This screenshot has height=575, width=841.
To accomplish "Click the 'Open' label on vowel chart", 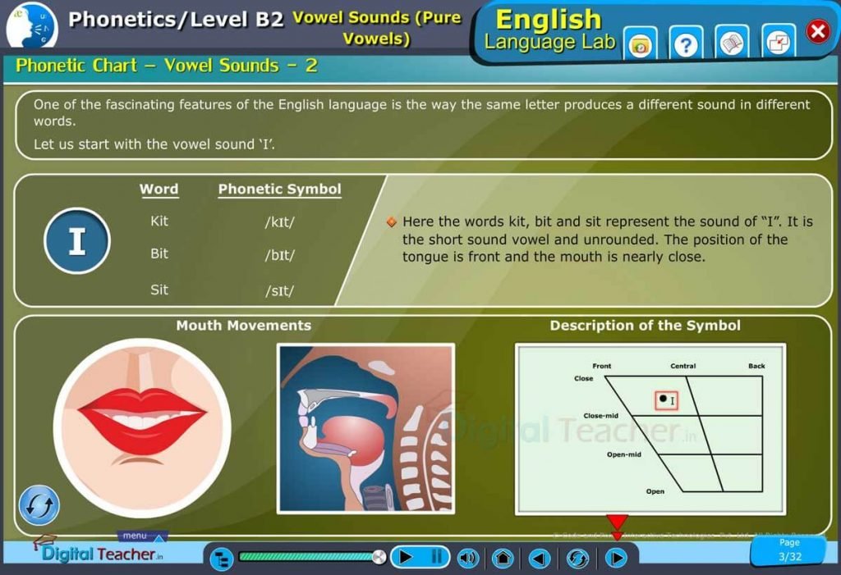I will click(x=655, y=491).
